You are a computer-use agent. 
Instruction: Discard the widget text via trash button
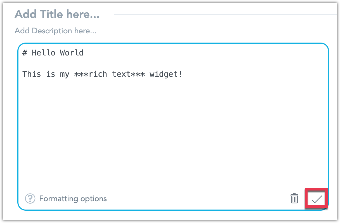click(294, 199)
